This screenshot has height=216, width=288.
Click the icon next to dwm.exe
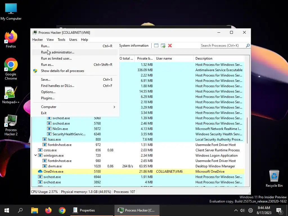click(45, 166)
